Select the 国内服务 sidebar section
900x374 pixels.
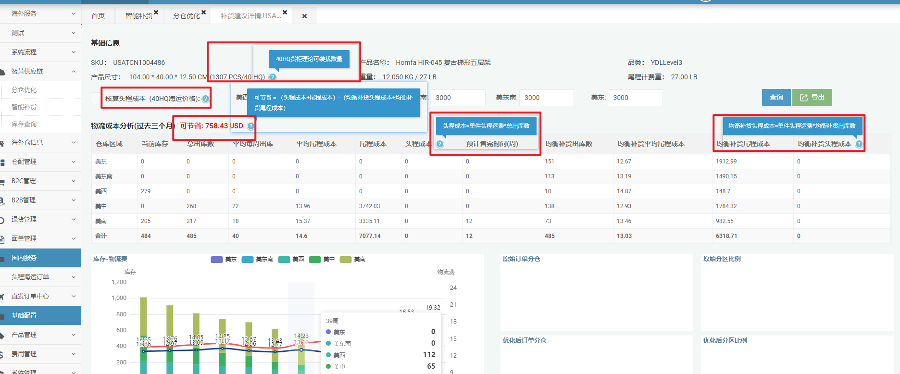point(40,258)
